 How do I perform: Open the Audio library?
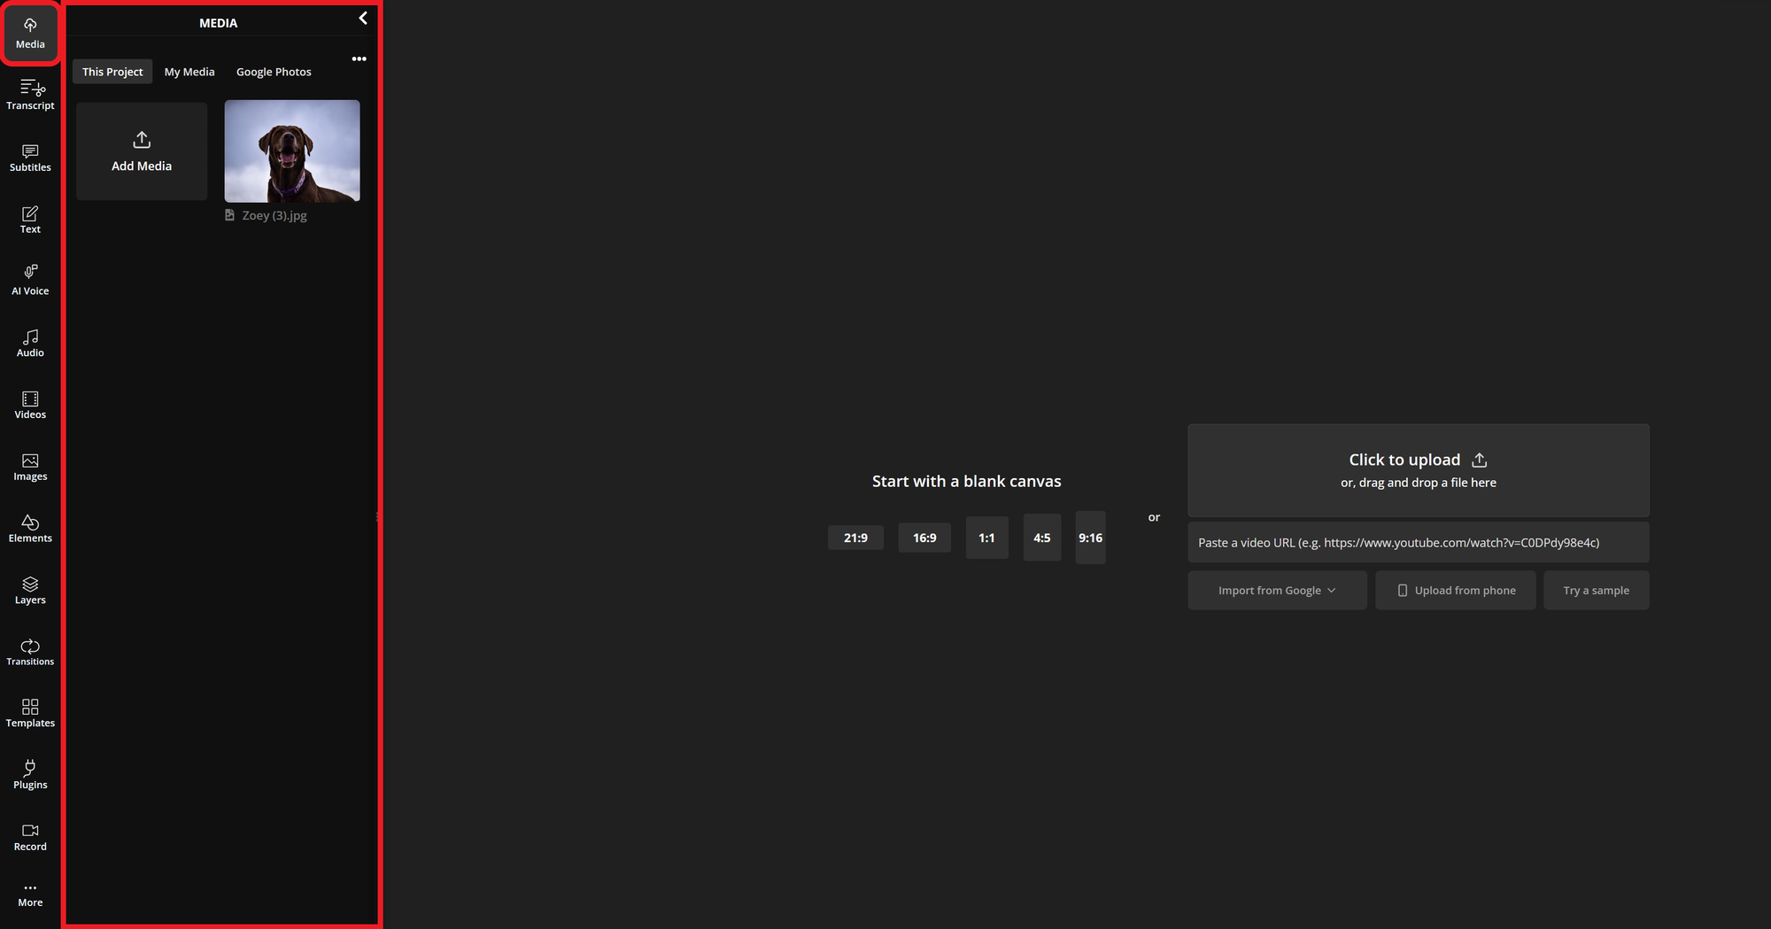tap(30, 342)
